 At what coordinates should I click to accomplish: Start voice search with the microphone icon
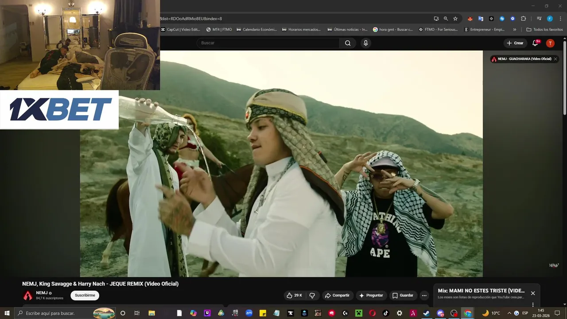[365, 43]
